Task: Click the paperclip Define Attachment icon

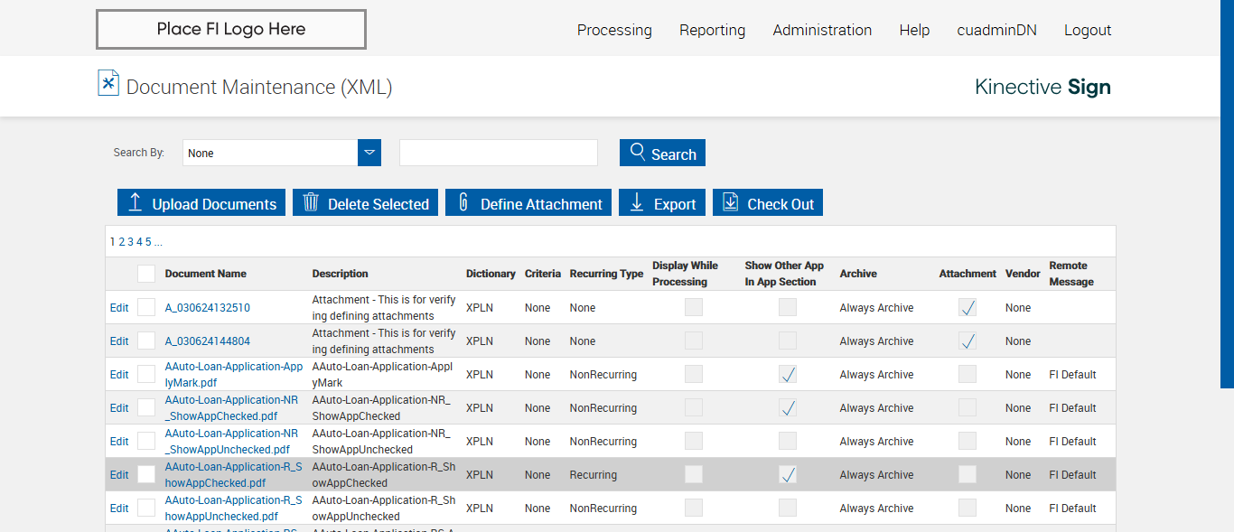Action: (x=463, y=202)
